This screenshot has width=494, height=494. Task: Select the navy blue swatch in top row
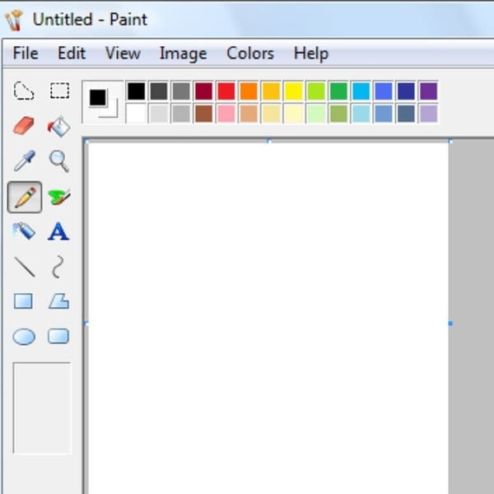(406, 91)
